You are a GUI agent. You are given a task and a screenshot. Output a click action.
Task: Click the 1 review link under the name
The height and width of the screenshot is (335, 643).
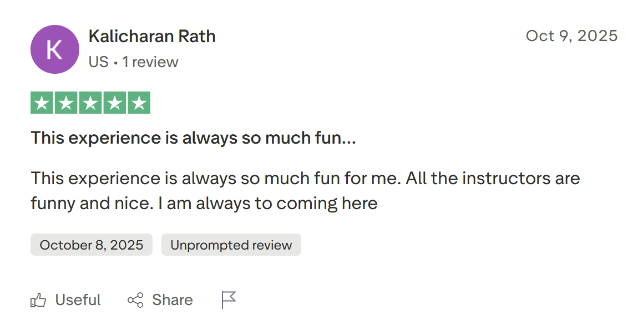click(150, 62)
